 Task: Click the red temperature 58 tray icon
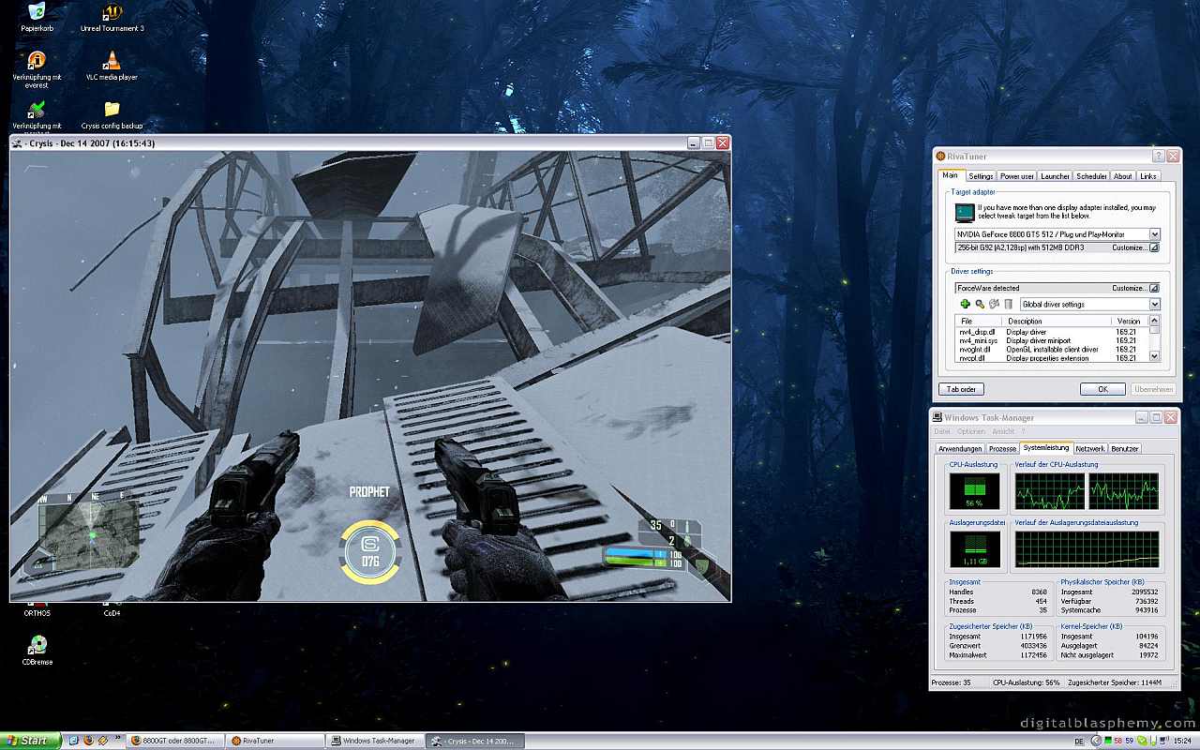(1117, 741)
